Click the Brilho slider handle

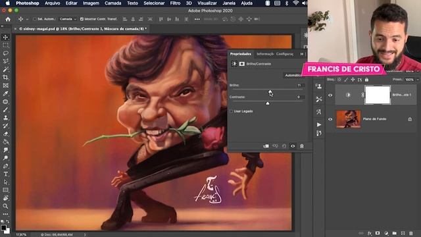click(x=270, y=92)
